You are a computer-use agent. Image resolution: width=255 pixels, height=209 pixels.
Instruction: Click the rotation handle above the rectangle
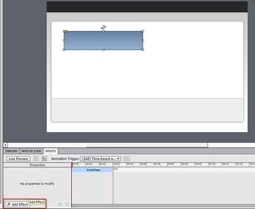(x=104, y=27)
